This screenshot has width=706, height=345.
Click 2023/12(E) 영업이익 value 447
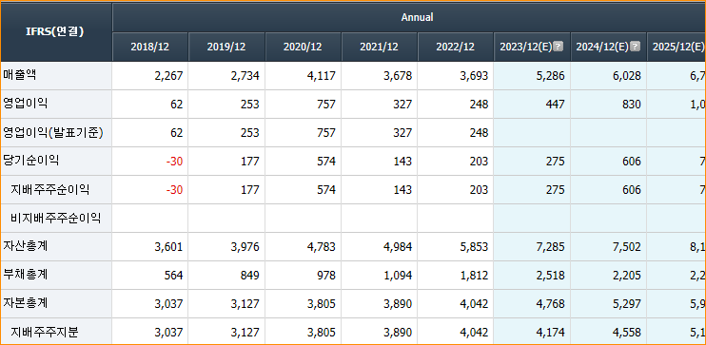pyautogui.click(x=555, y=105)
